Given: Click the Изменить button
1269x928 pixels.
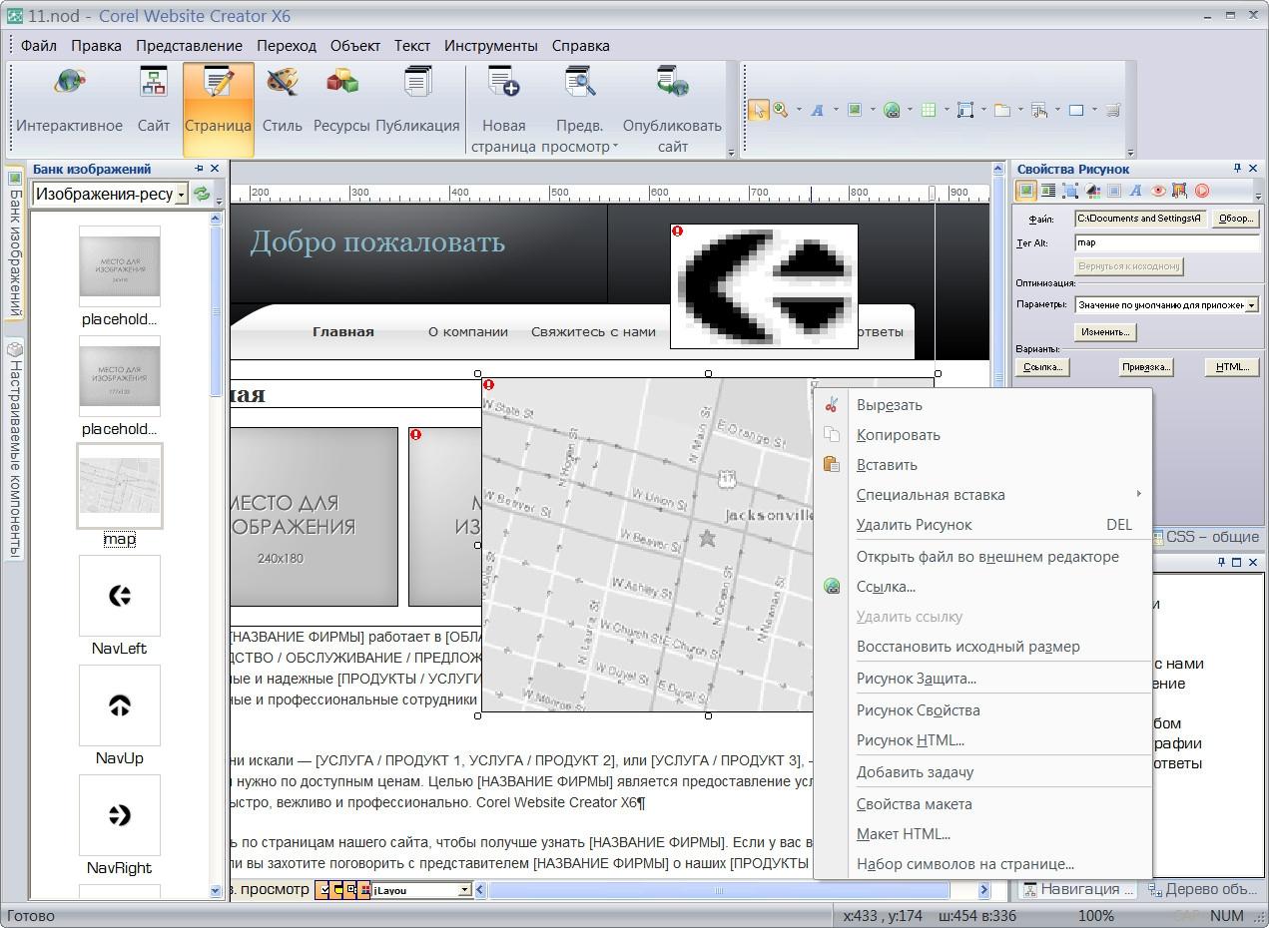Looking at the screenshot, I should (1105, 332).
